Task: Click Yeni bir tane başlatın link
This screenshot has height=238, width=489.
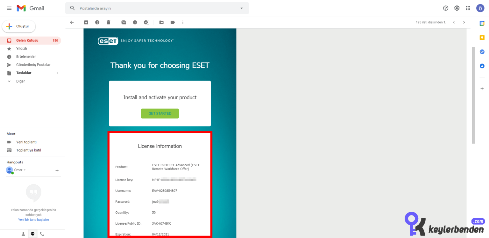Action: pos(33,220)
